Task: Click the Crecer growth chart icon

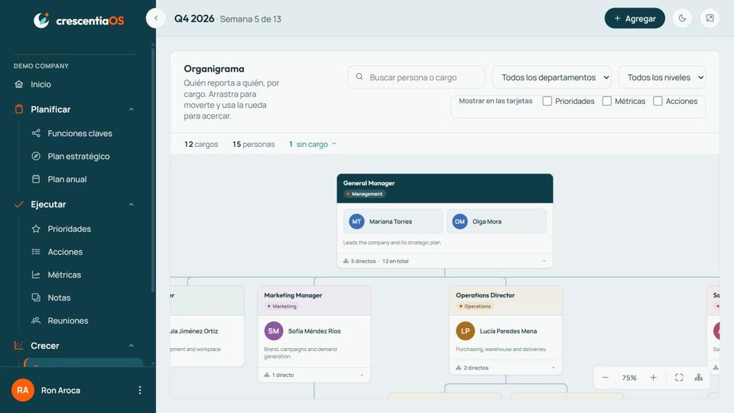Action: click(18, 346)
